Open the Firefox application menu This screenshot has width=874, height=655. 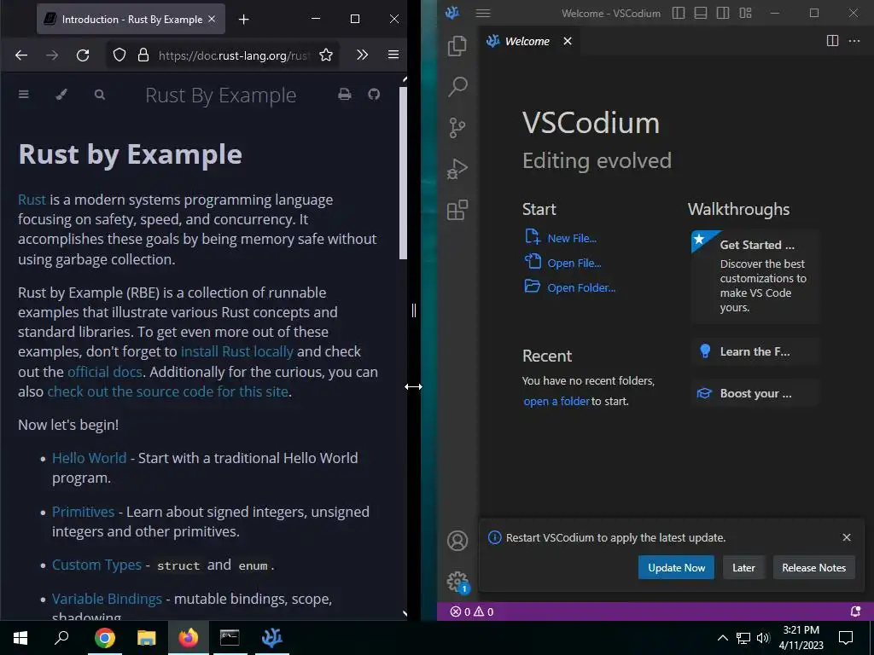tap(393, 55)
